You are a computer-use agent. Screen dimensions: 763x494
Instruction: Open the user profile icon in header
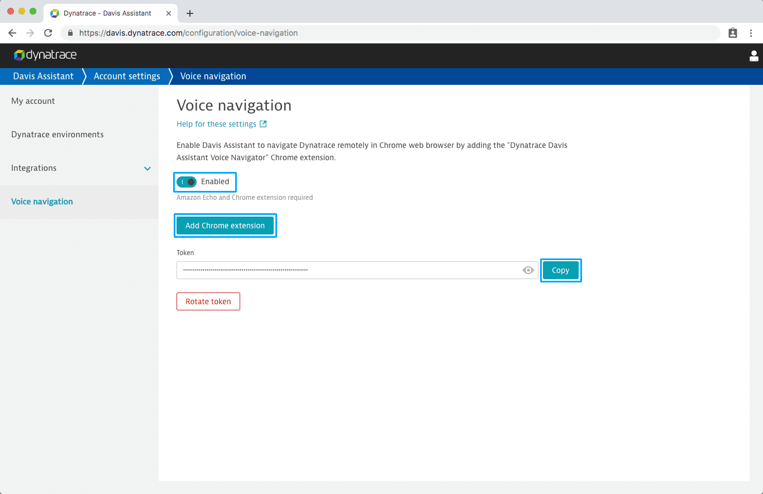click(754, 55)
